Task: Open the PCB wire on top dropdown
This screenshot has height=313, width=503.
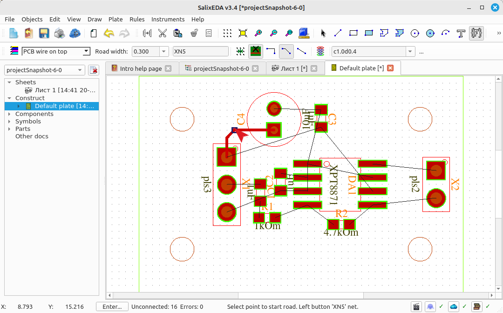Action: pyautogui.click(x=56, y=51)
